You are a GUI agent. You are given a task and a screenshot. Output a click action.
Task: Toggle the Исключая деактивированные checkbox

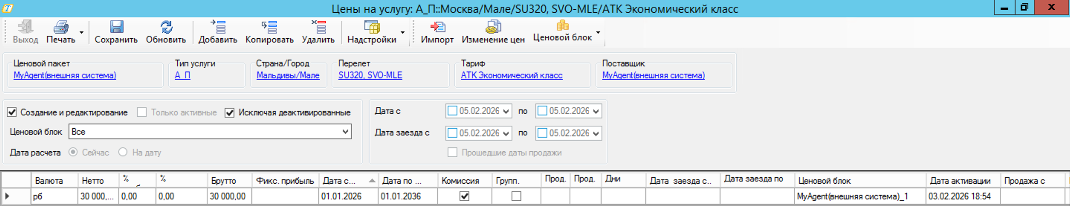click(x=229, y=113)
